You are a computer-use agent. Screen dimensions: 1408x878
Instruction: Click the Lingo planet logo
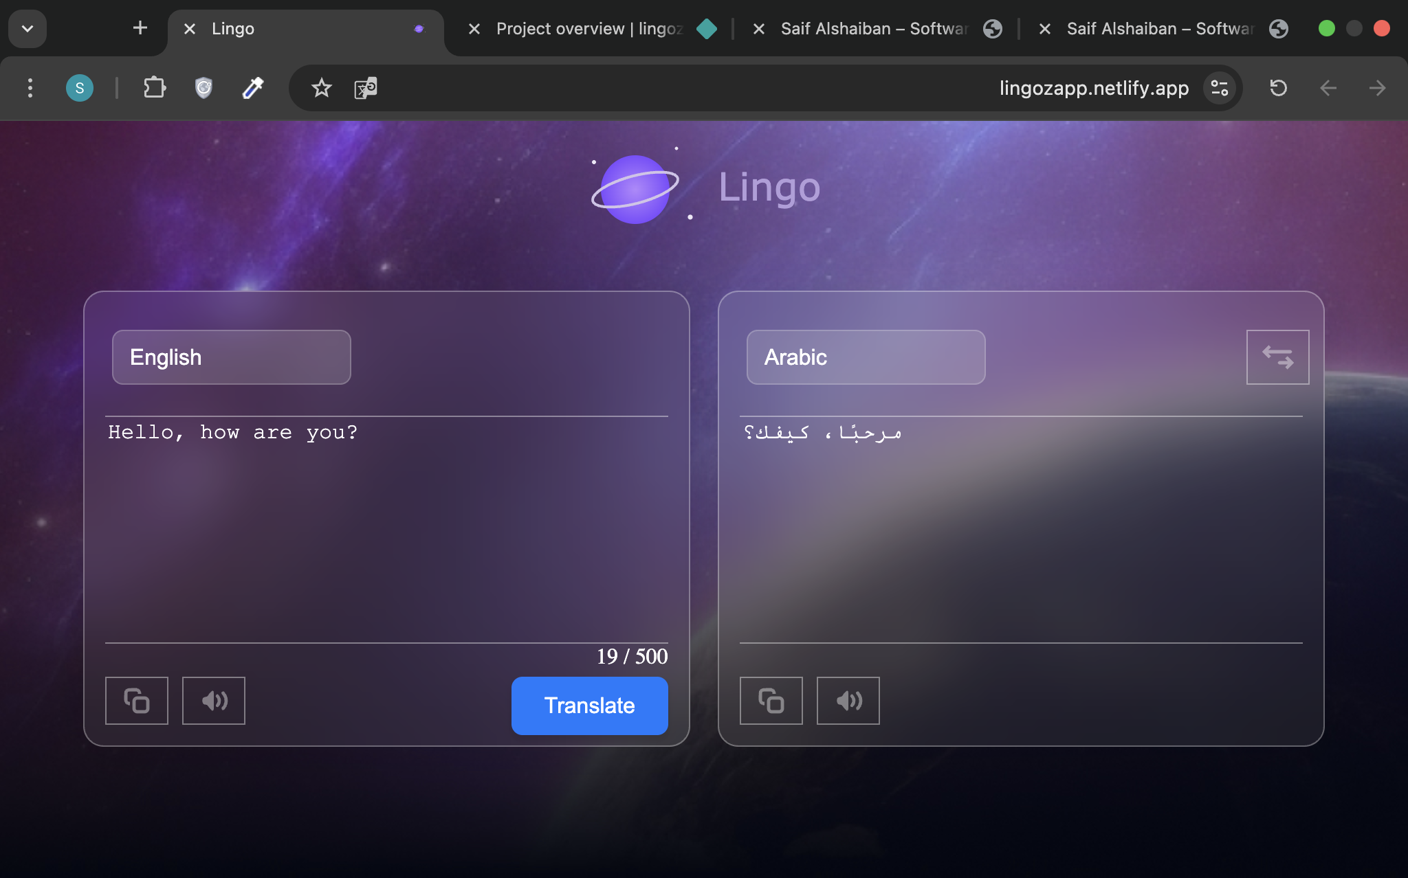[x=635, y=188]
